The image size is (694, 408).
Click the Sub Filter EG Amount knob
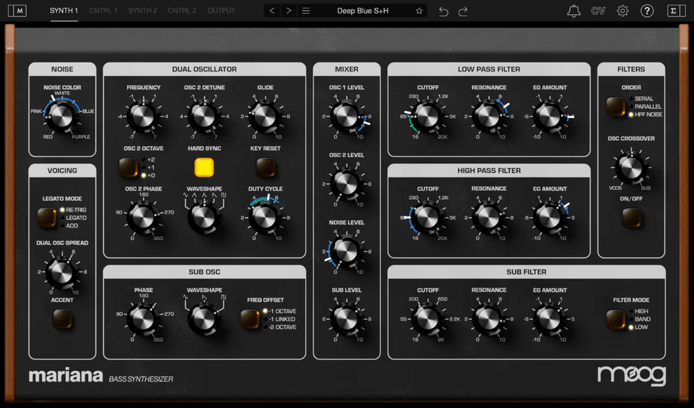tap(549, 319)
